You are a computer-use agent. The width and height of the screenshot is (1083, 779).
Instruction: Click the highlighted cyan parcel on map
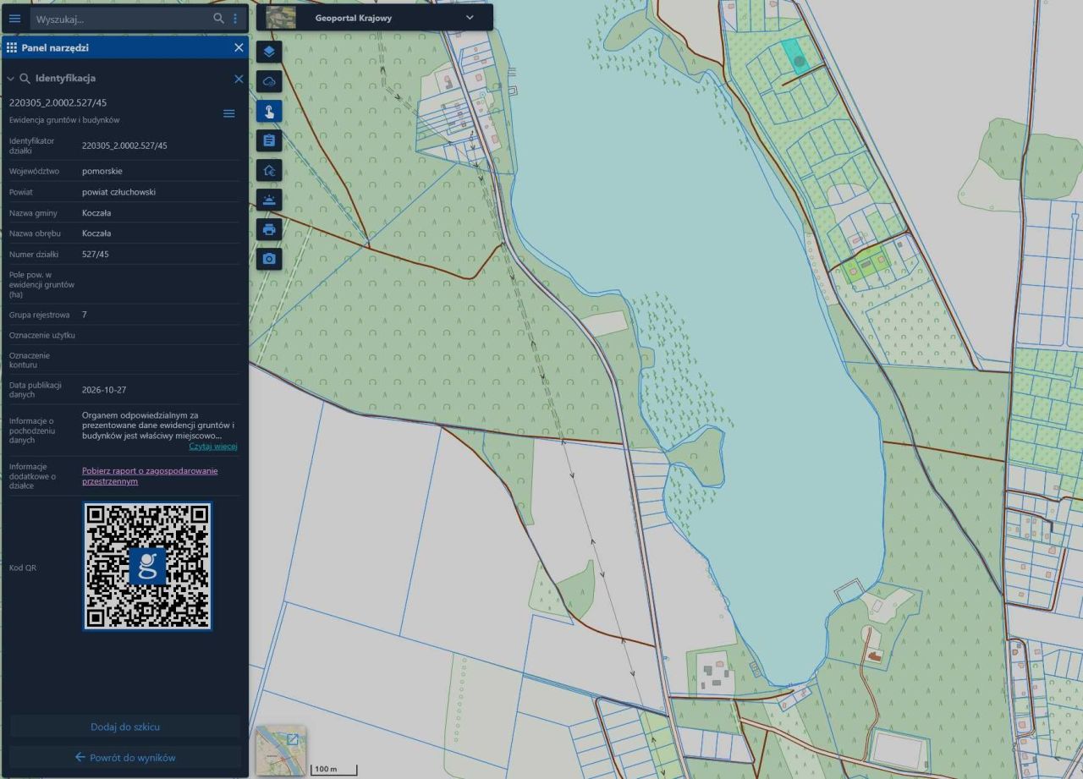pyautogui.click(x=795, y=55)
